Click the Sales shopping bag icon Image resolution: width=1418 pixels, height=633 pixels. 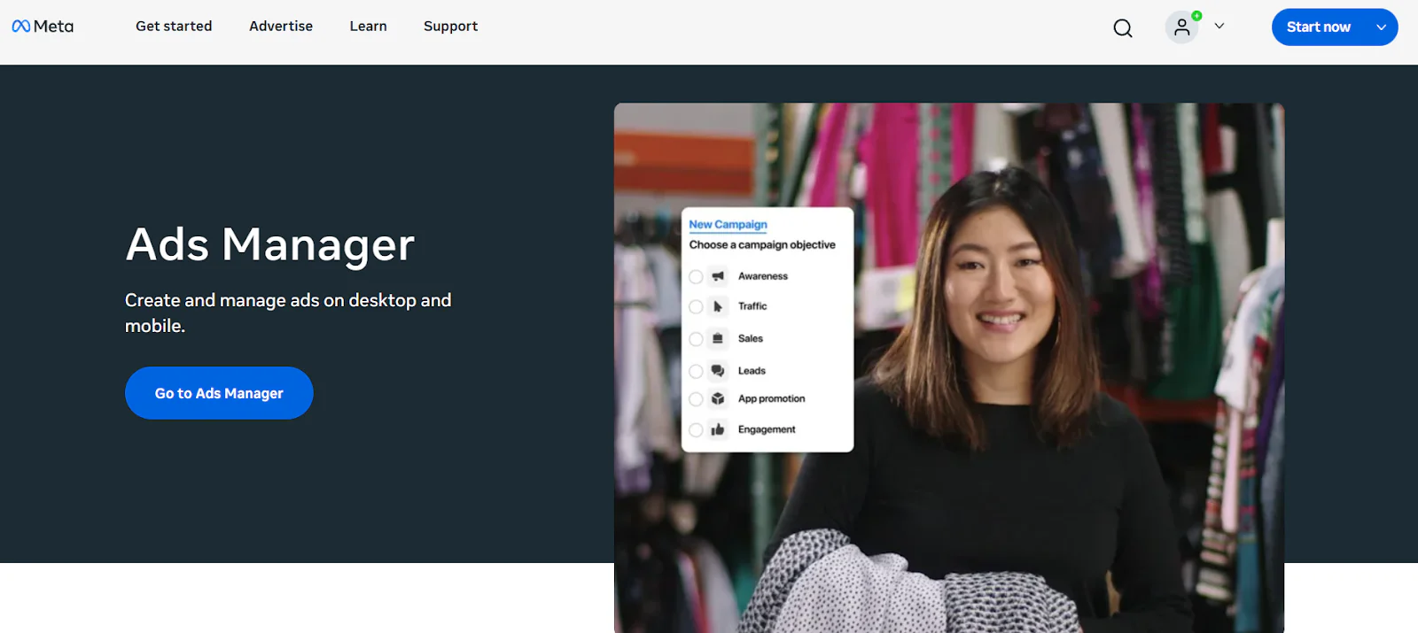[718, 338]
